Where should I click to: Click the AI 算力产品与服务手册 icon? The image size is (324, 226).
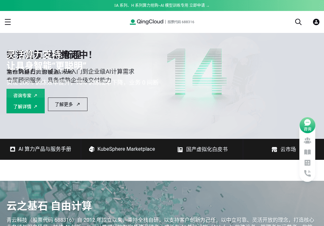(x=13, y=149)
